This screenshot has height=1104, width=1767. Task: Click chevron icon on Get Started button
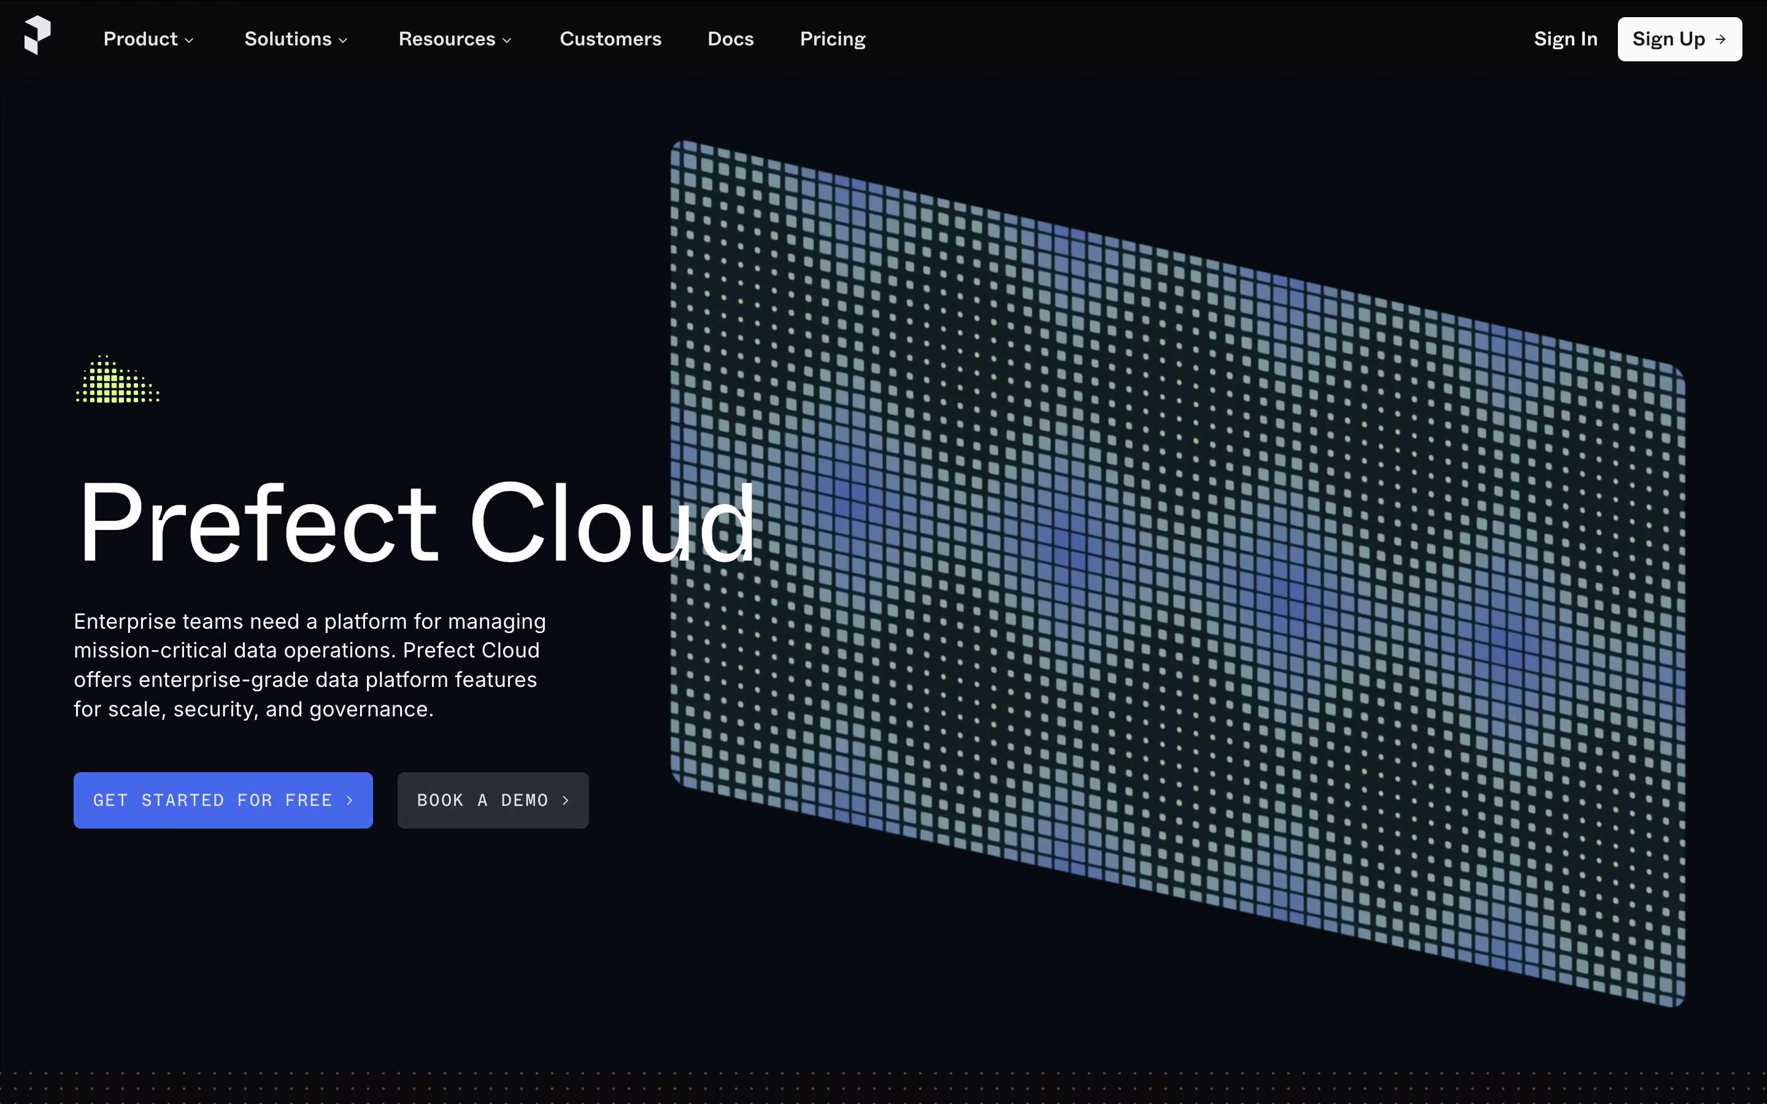(350, 800)
